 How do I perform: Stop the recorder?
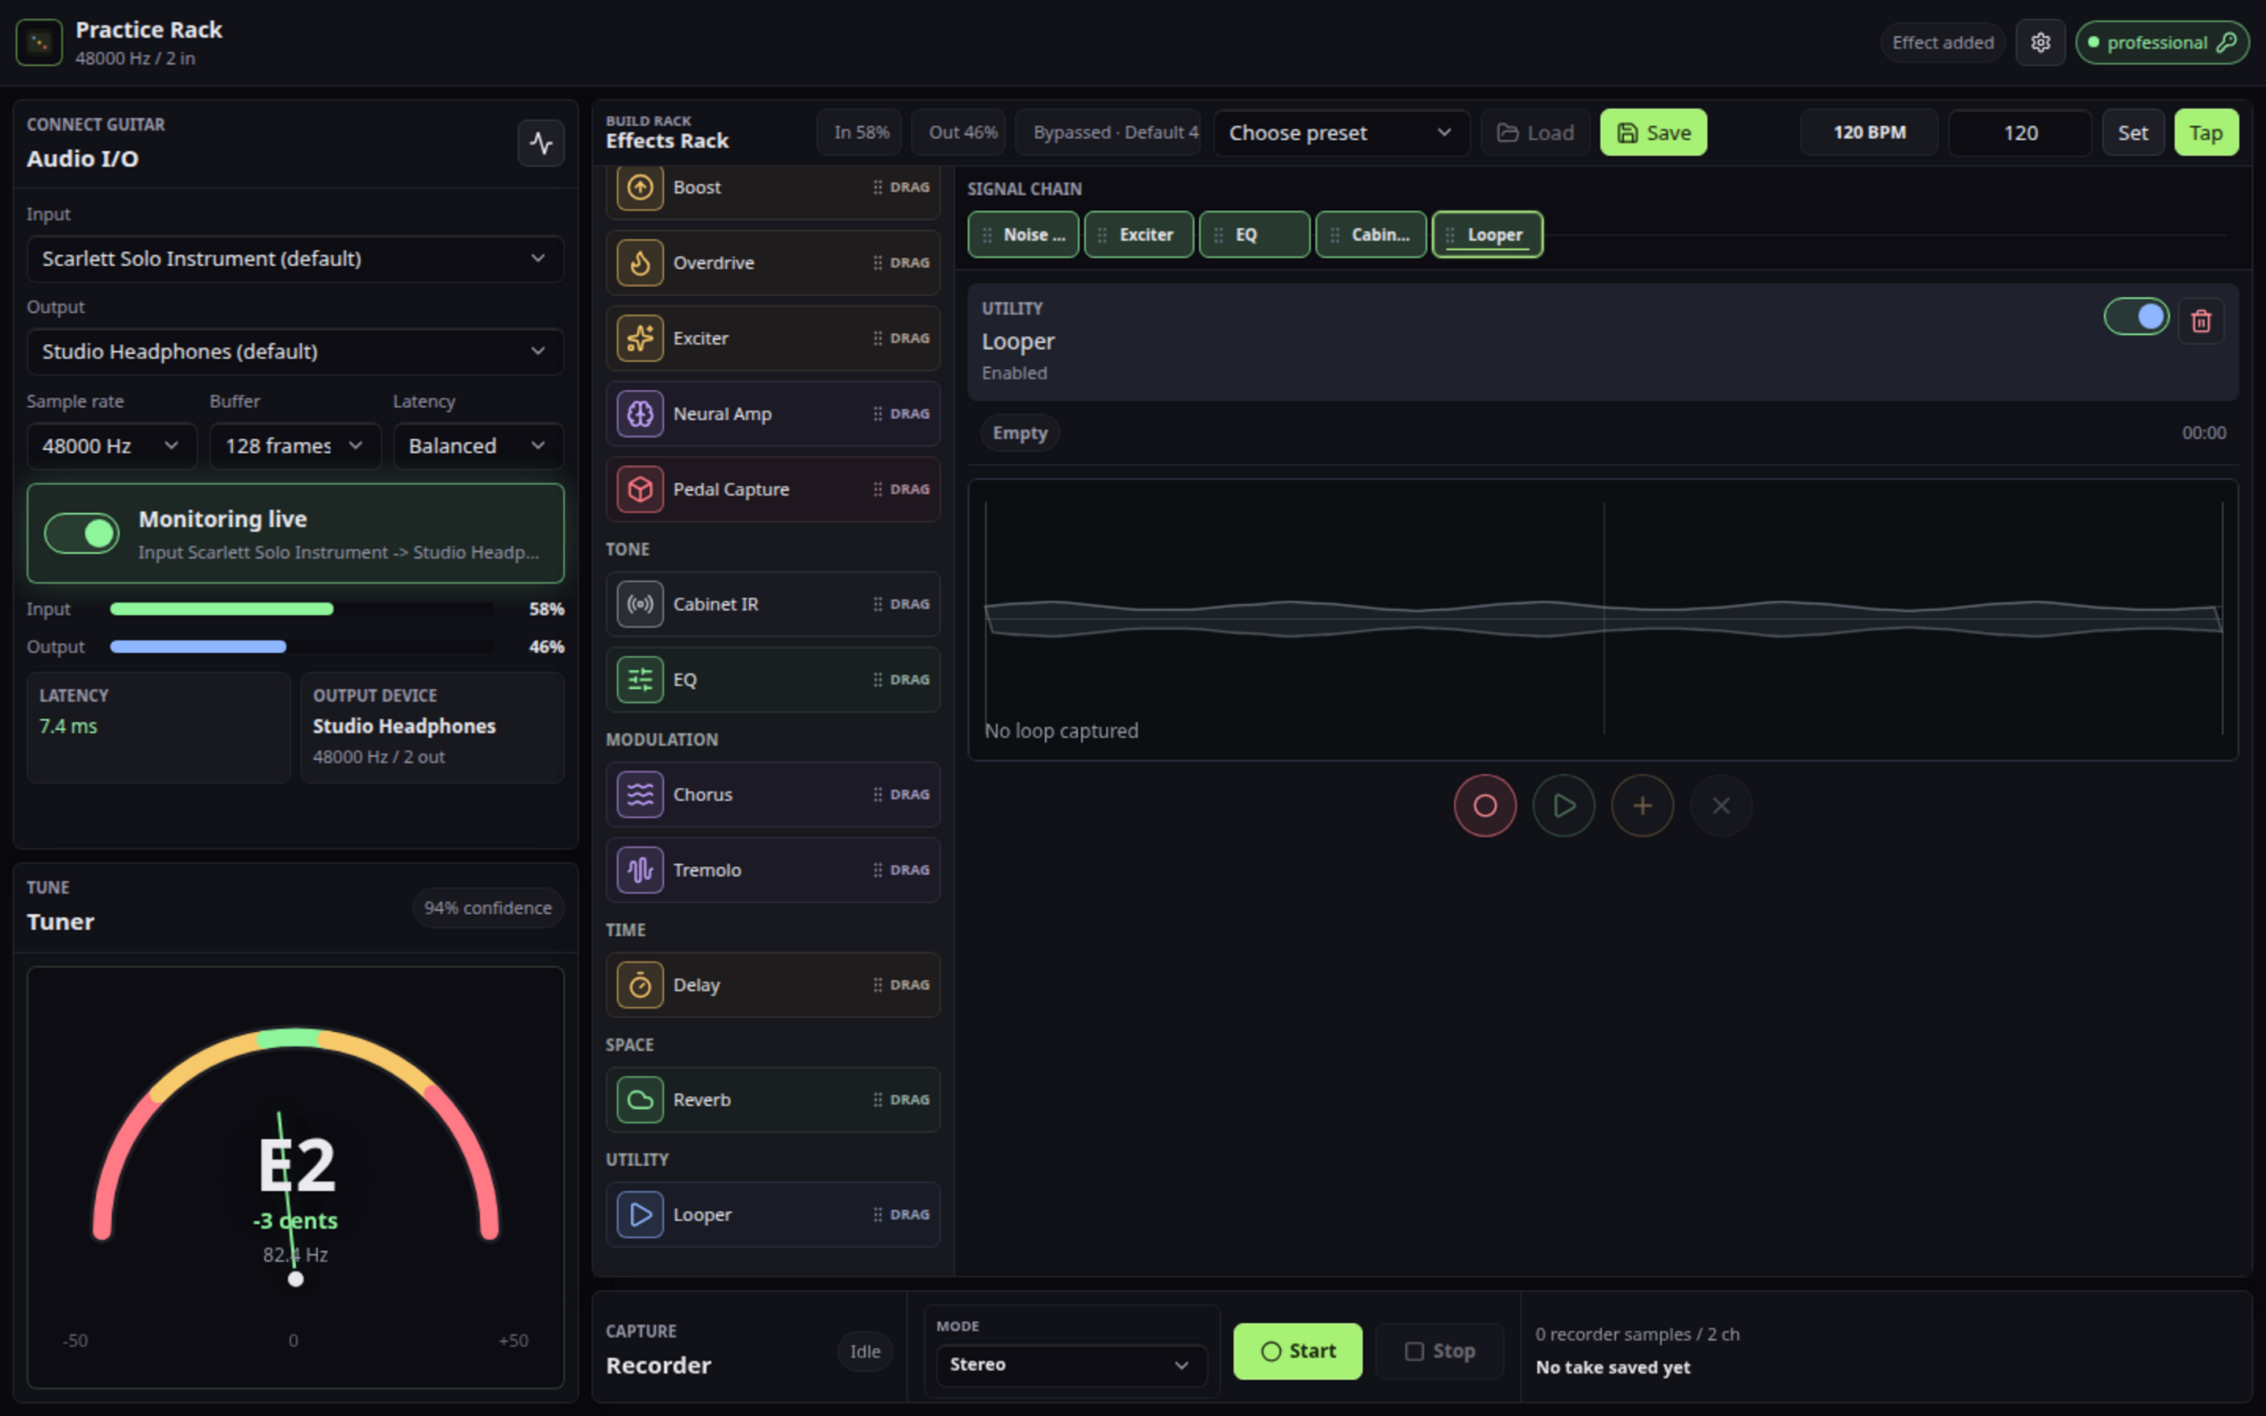pos(1439,1351)
